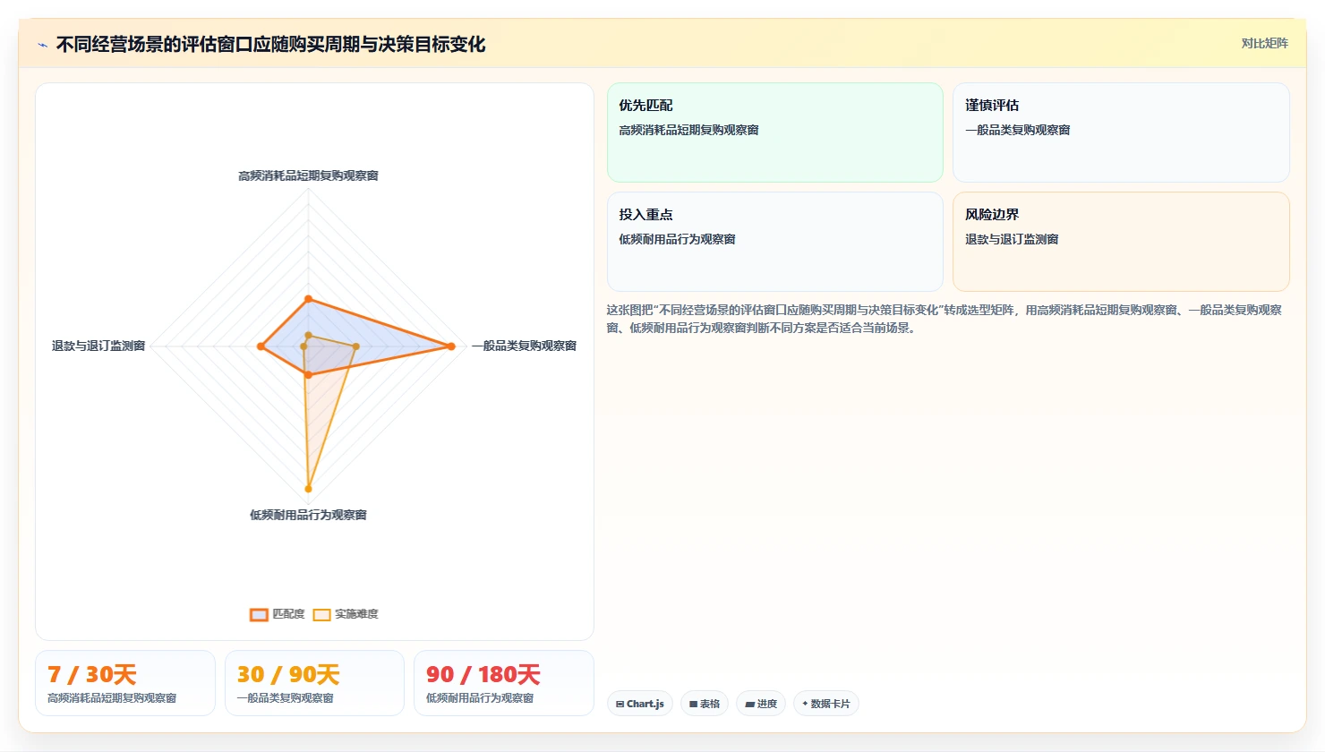Select the 表格 tag

705,704
